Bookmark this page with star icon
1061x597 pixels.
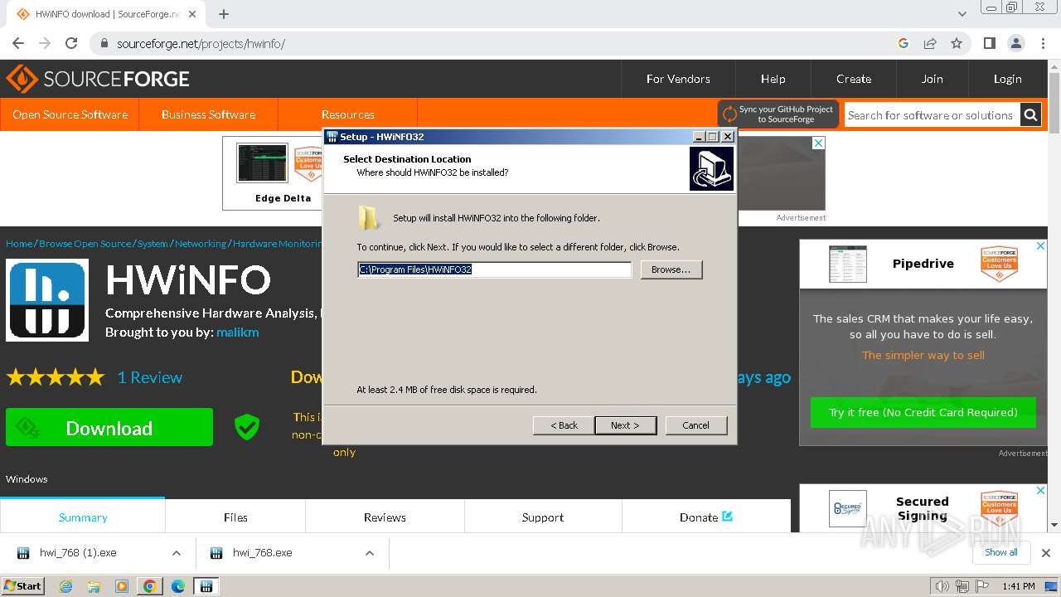tap(957, 43)
